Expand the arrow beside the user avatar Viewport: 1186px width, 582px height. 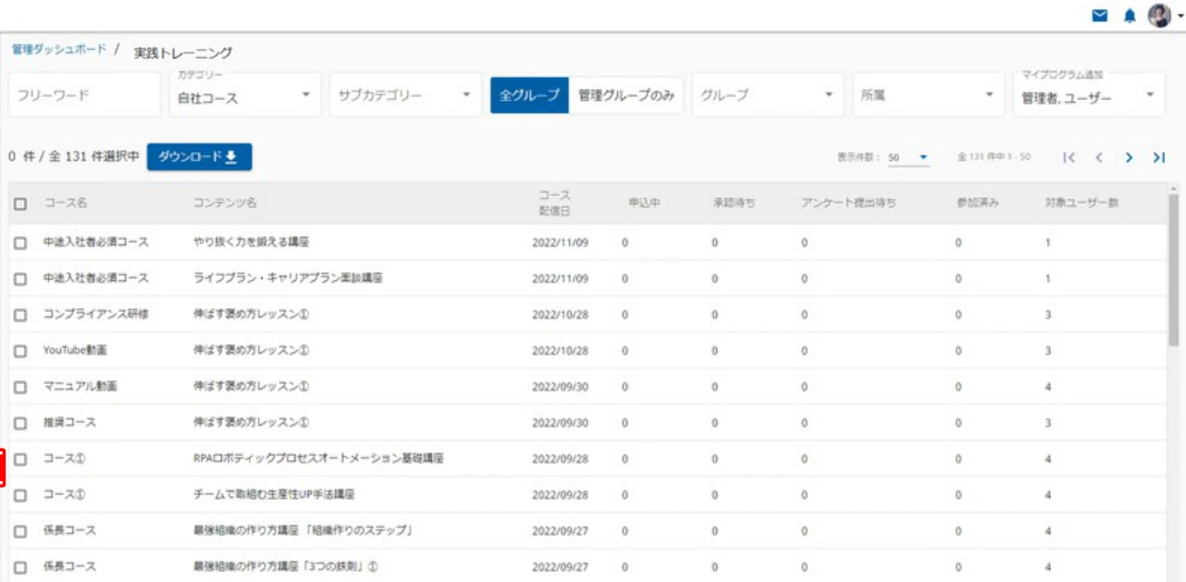tap(1180, 16)
